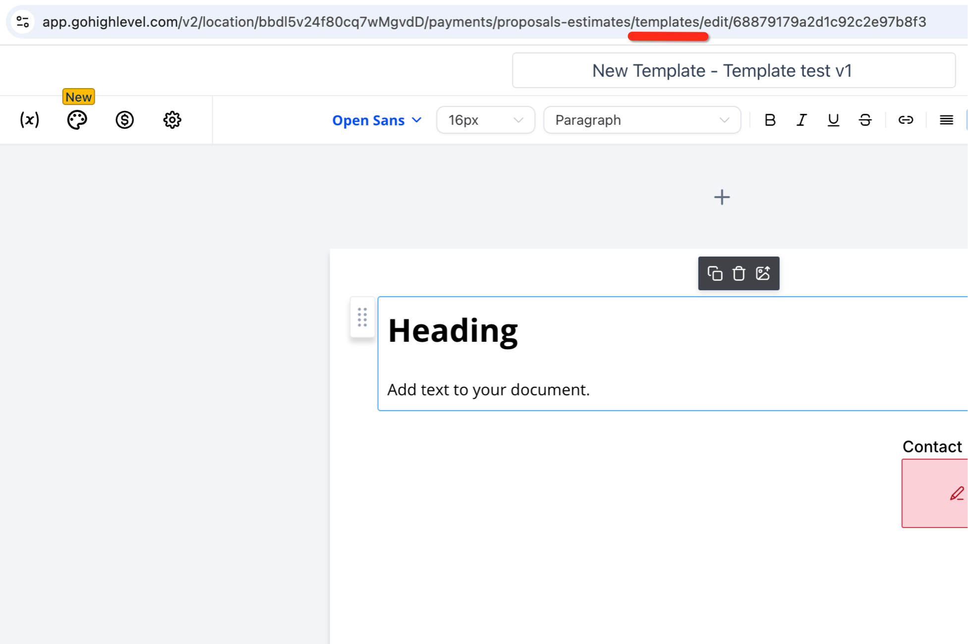Toggle italic formatting

(x=801, y=120)
